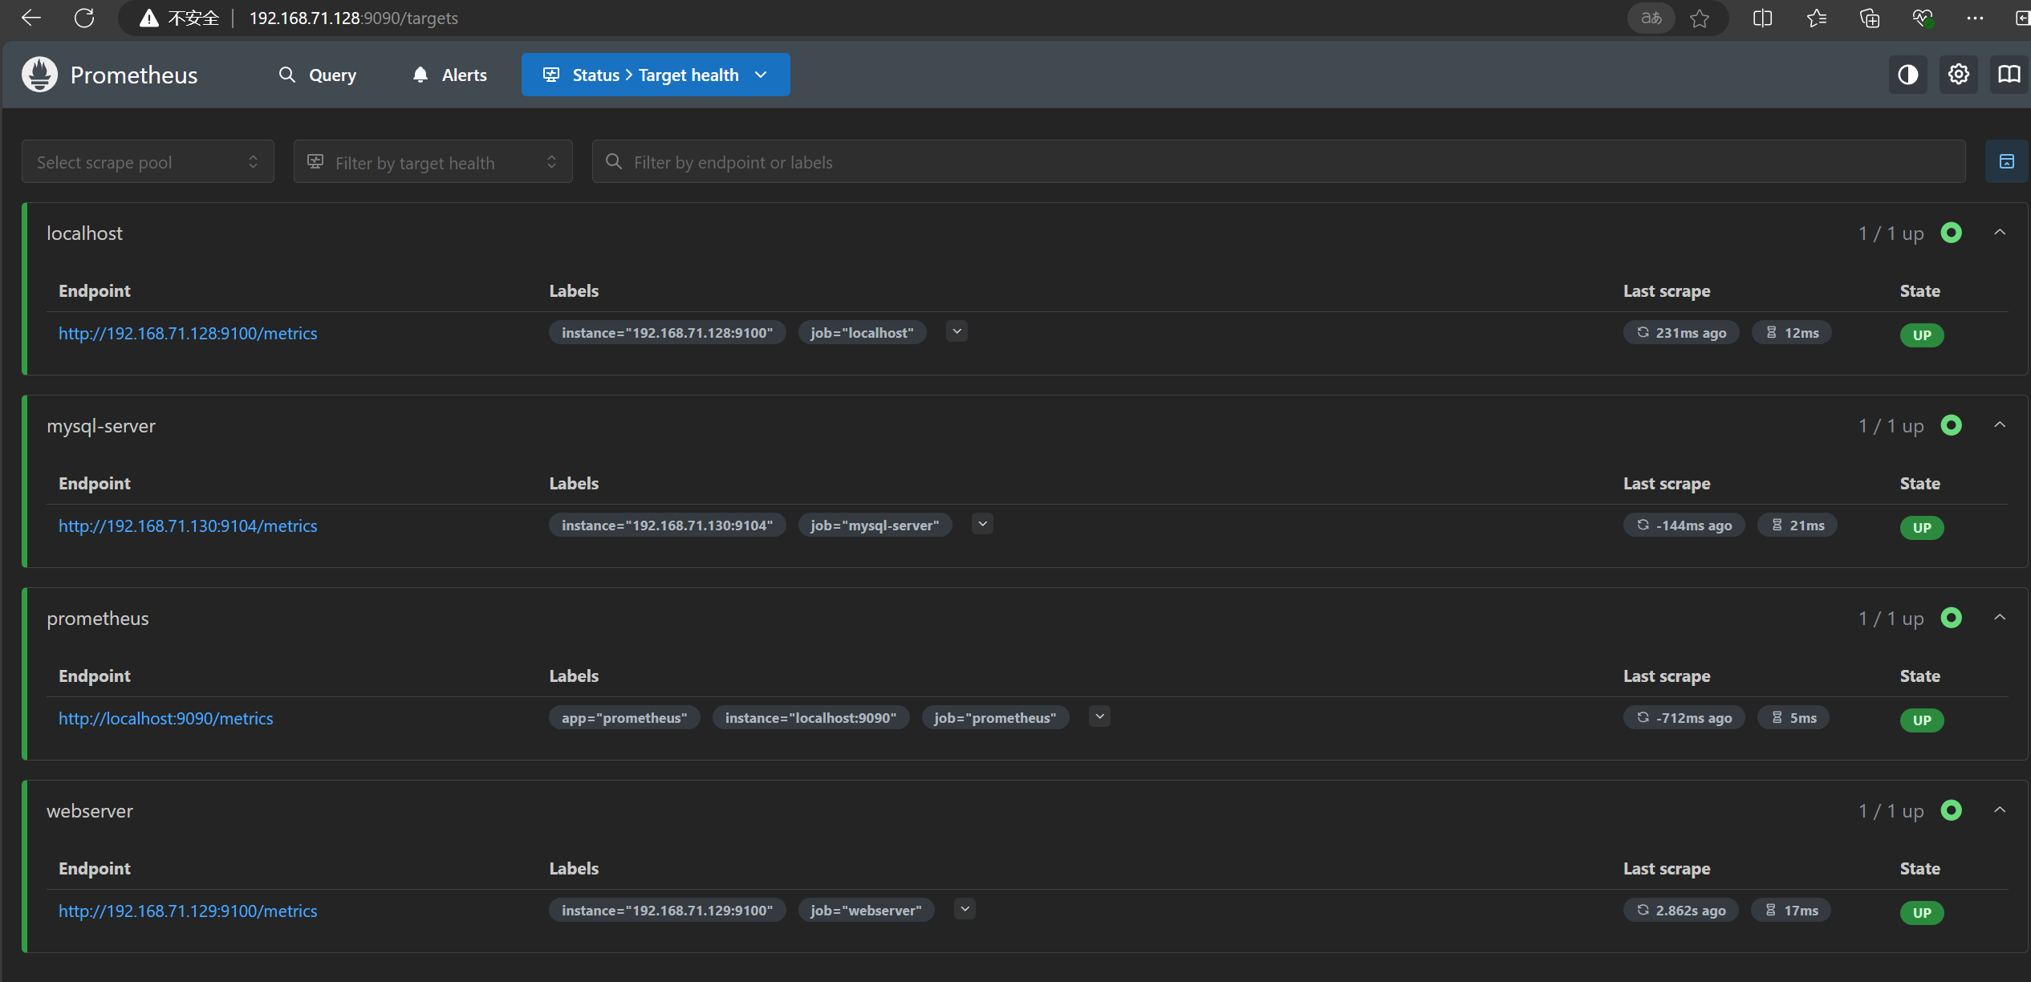This screenshot has height=982, width=2031.
Task: Click the "21ms" scrape duration badge
Action: (1797, 525)
